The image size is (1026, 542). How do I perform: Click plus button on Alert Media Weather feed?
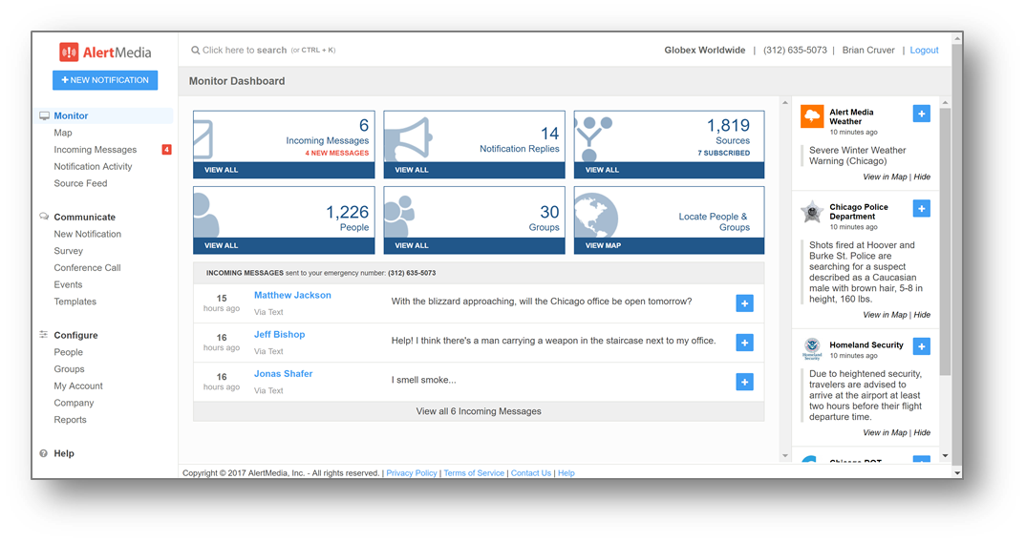click(921, 114)
